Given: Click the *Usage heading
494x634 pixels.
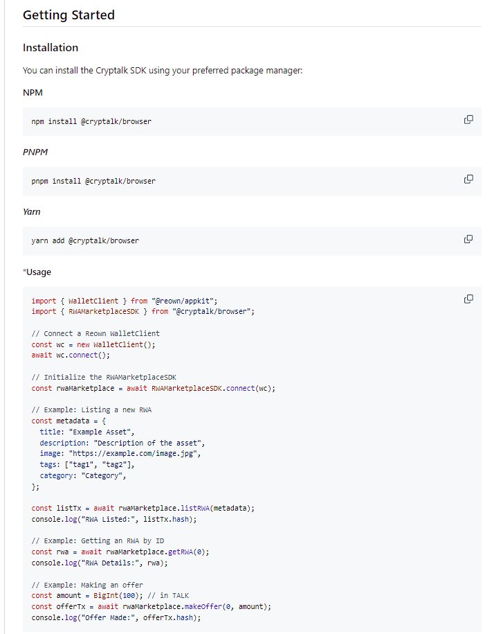Looking at the screenshot, I should pos(37,272).
